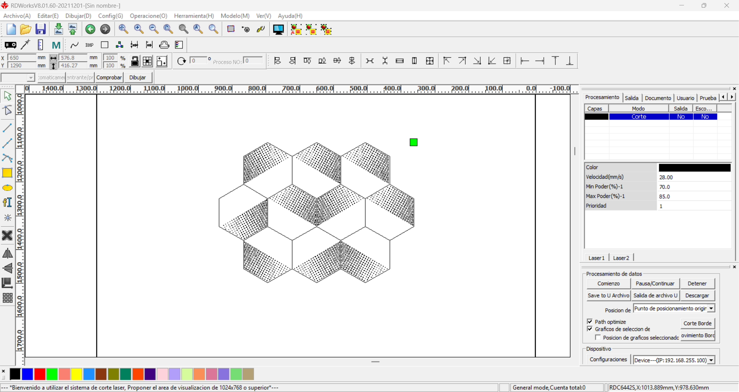Image resolution: width=739 pixels, height=392 pixels.
Task: Select the node edit tool
Action: pyautogui.click(x=7, y=111)
